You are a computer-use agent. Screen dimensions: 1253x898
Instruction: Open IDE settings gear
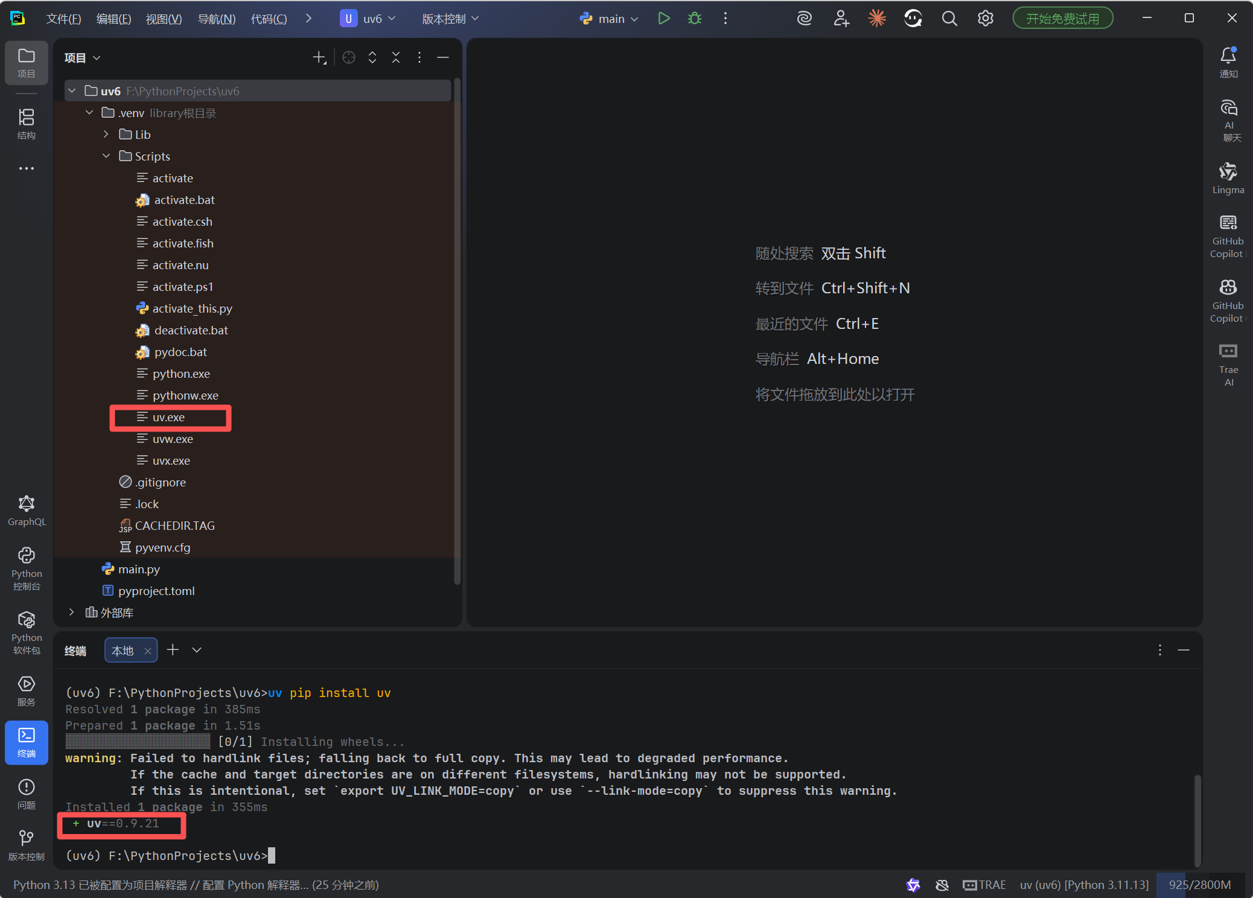point(985,19)
